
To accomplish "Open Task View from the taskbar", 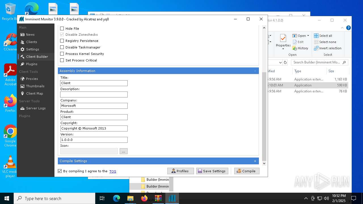I will pos(102,199).
